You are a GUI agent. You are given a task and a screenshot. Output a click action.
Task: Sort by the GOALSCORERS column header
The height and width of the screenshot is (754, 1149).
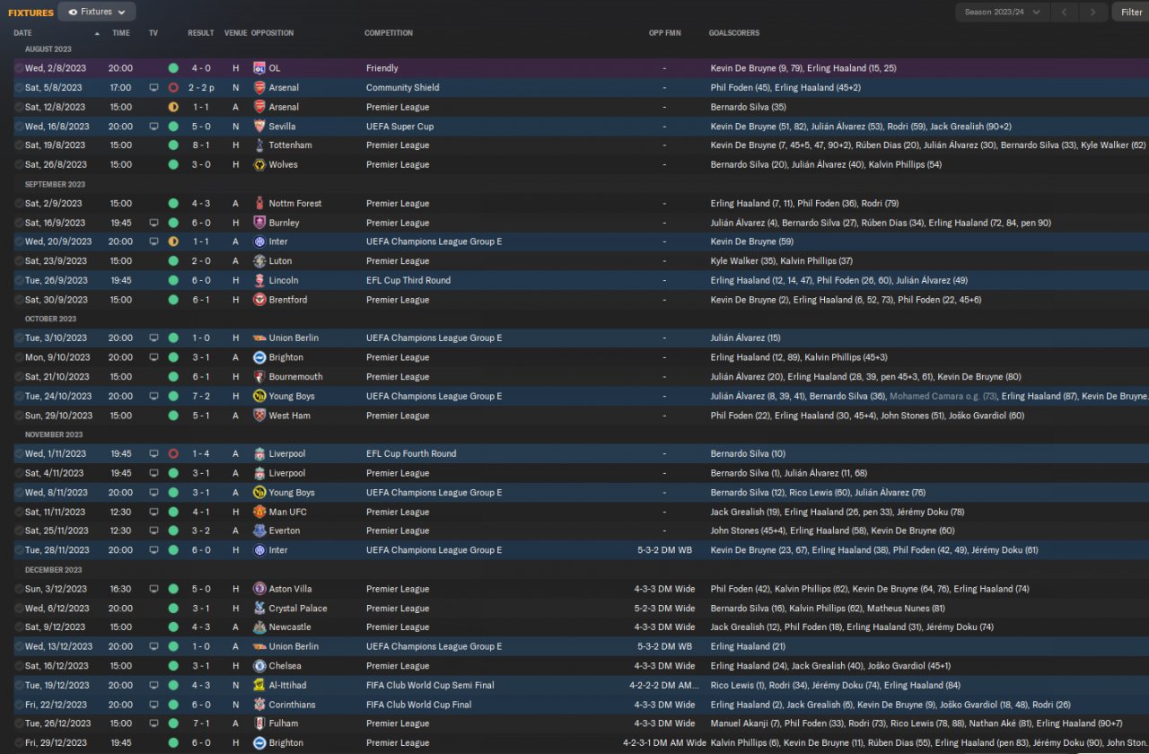[x=734, y=33]
